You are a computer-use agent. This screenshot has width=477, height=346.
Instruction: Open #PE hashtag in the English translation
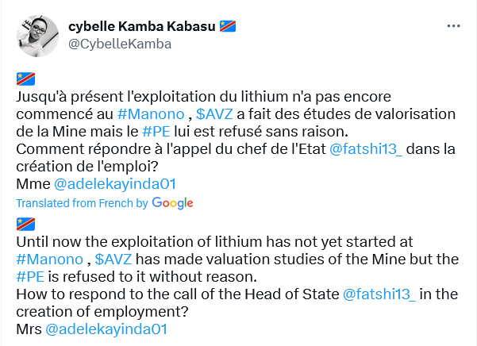point(30,277)
